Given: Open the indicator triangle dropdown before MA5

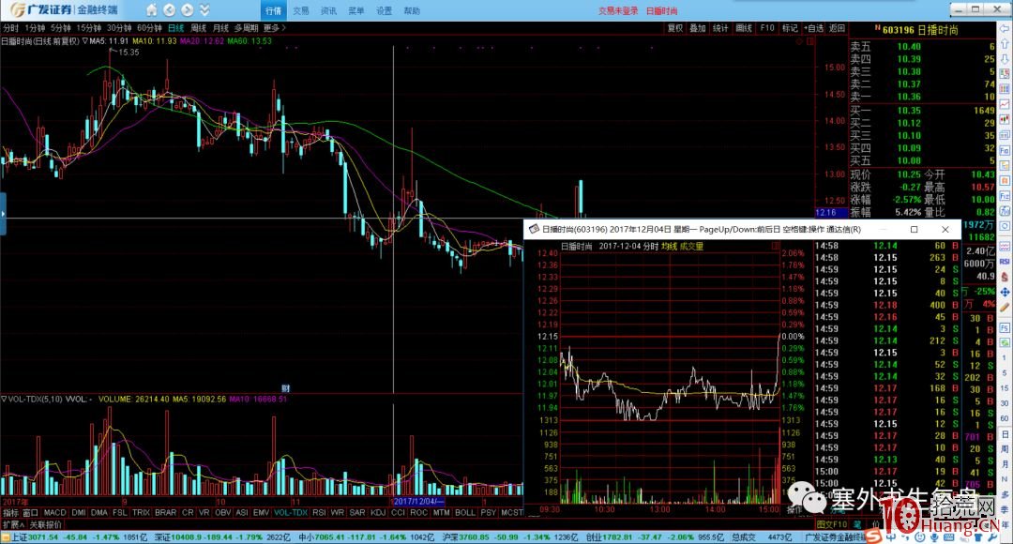Looking at the screenshot, I should pyautogui.click(x=85, y=40).
